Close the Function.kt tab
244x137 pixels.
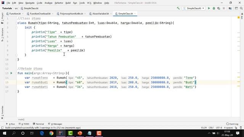pos(23,14)
